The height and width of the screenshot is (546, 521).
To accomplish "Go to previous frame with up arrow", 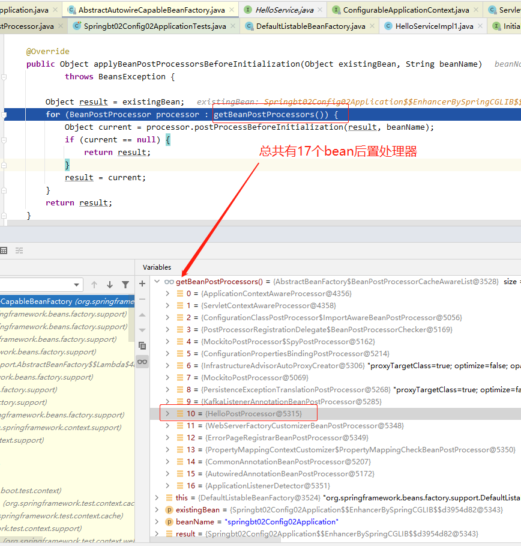I will tap(94, 285).
